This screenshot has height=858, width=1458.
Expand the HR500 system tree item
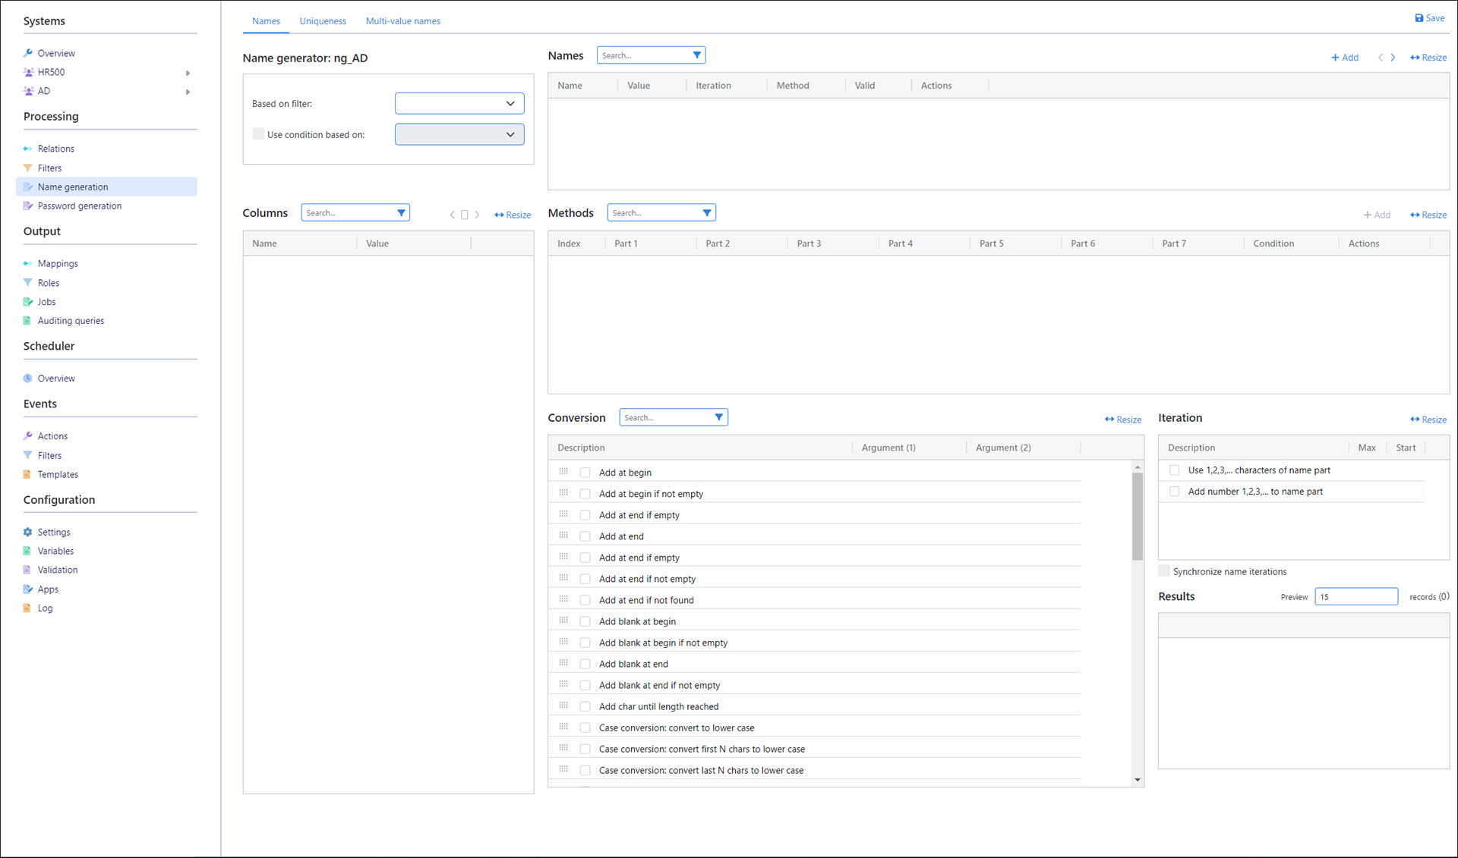point(188,73)
